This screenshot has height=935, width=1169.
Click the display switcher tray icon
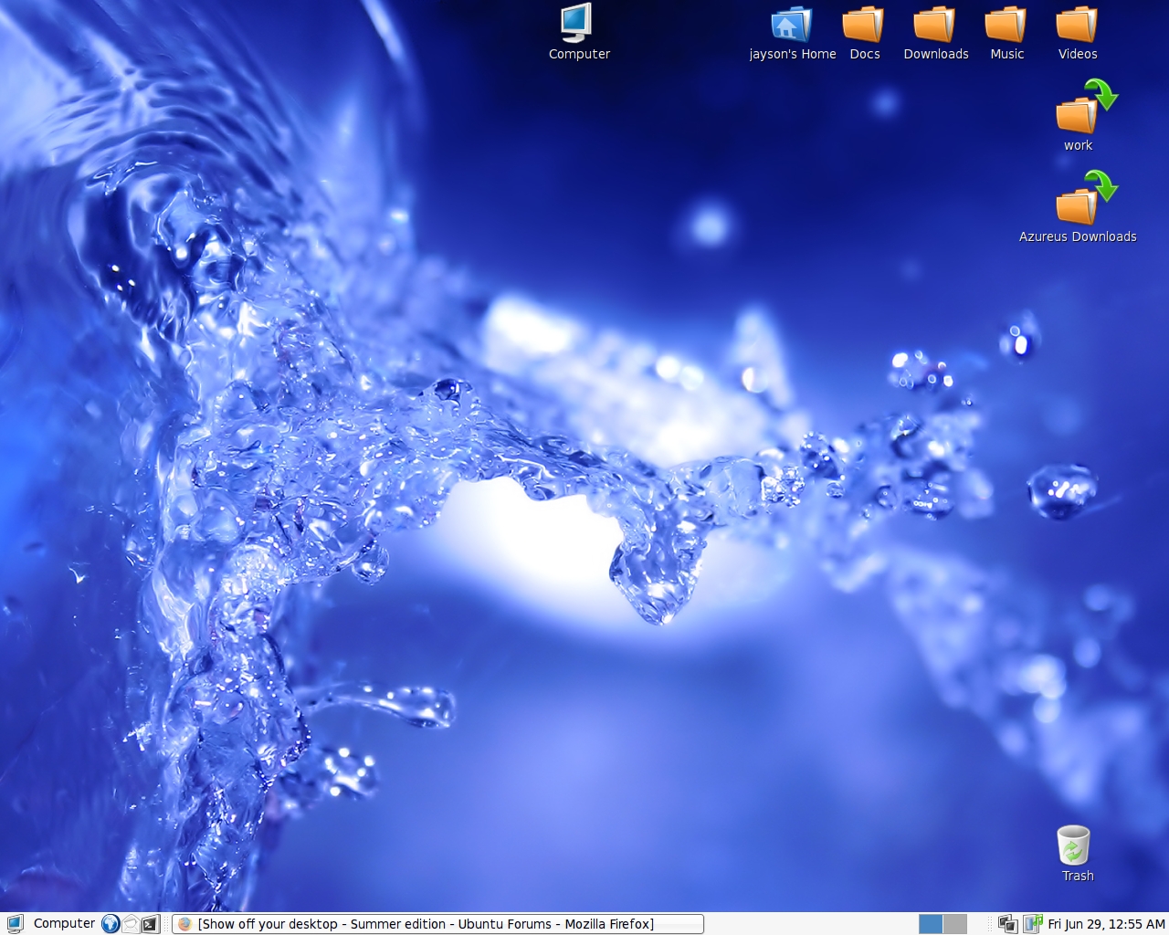pos(1008,924)
